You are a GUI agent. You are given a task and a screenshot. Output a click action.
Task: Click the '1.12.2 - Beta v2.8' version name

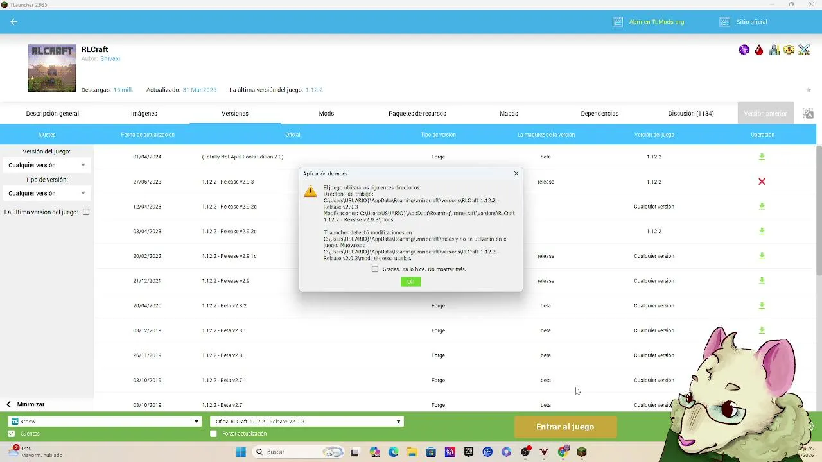click(222, 355)
